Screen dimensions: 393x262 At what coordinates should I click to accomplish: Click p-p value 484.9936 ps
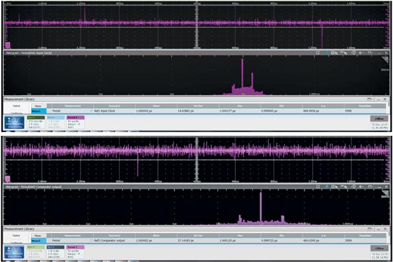(311, 111)
